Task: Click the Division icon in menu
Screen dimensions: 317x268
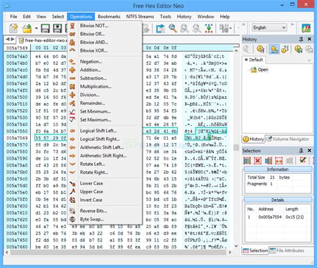Action: (72, 95)
